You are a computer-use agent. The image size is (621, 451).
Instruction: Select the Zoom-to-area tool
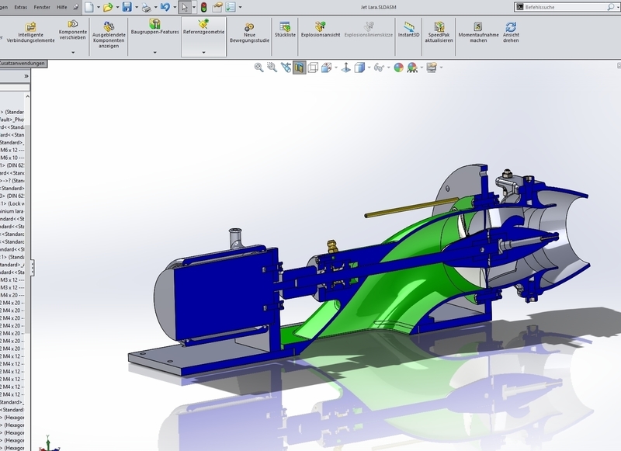(x=271, y=69)
